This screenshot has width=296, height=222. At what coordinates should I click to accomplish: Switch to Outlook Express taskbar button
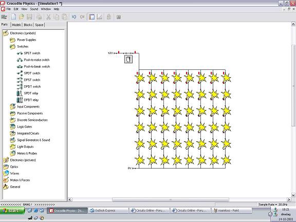coord(108,211)
